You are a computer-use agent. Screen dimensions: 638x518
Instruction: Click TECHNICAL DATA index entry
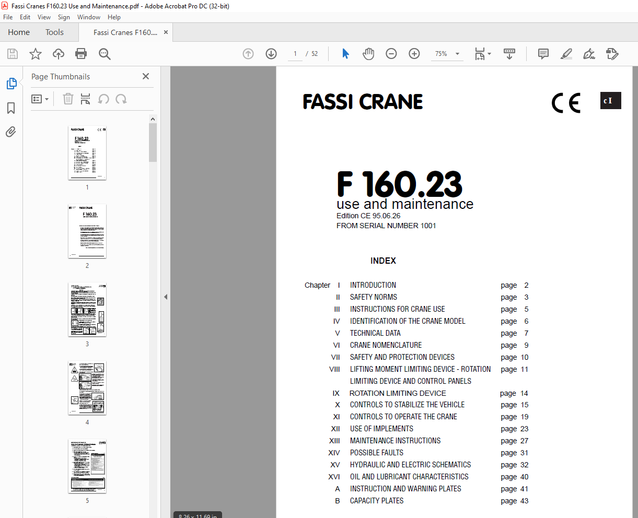[x=375, y=333]
